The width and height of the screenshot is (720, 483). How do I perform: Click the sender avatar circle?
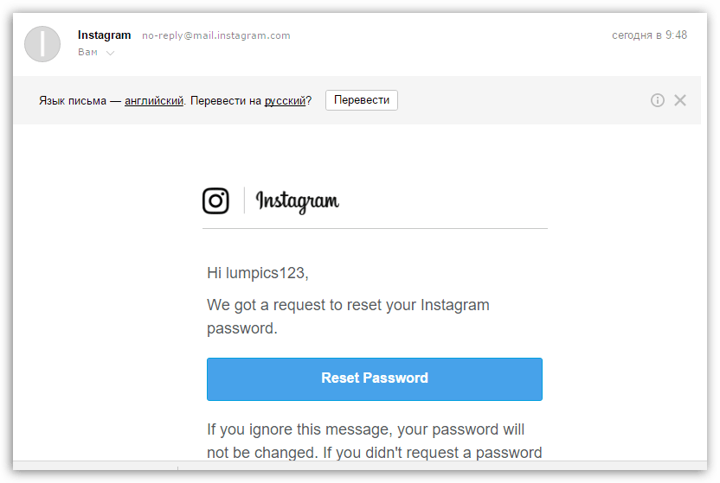coord(42,44)
